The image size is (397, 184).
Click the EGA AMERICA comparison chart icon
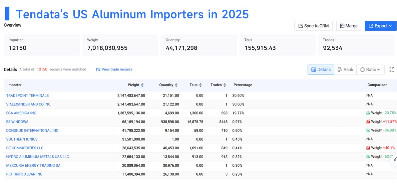point(368,113)
